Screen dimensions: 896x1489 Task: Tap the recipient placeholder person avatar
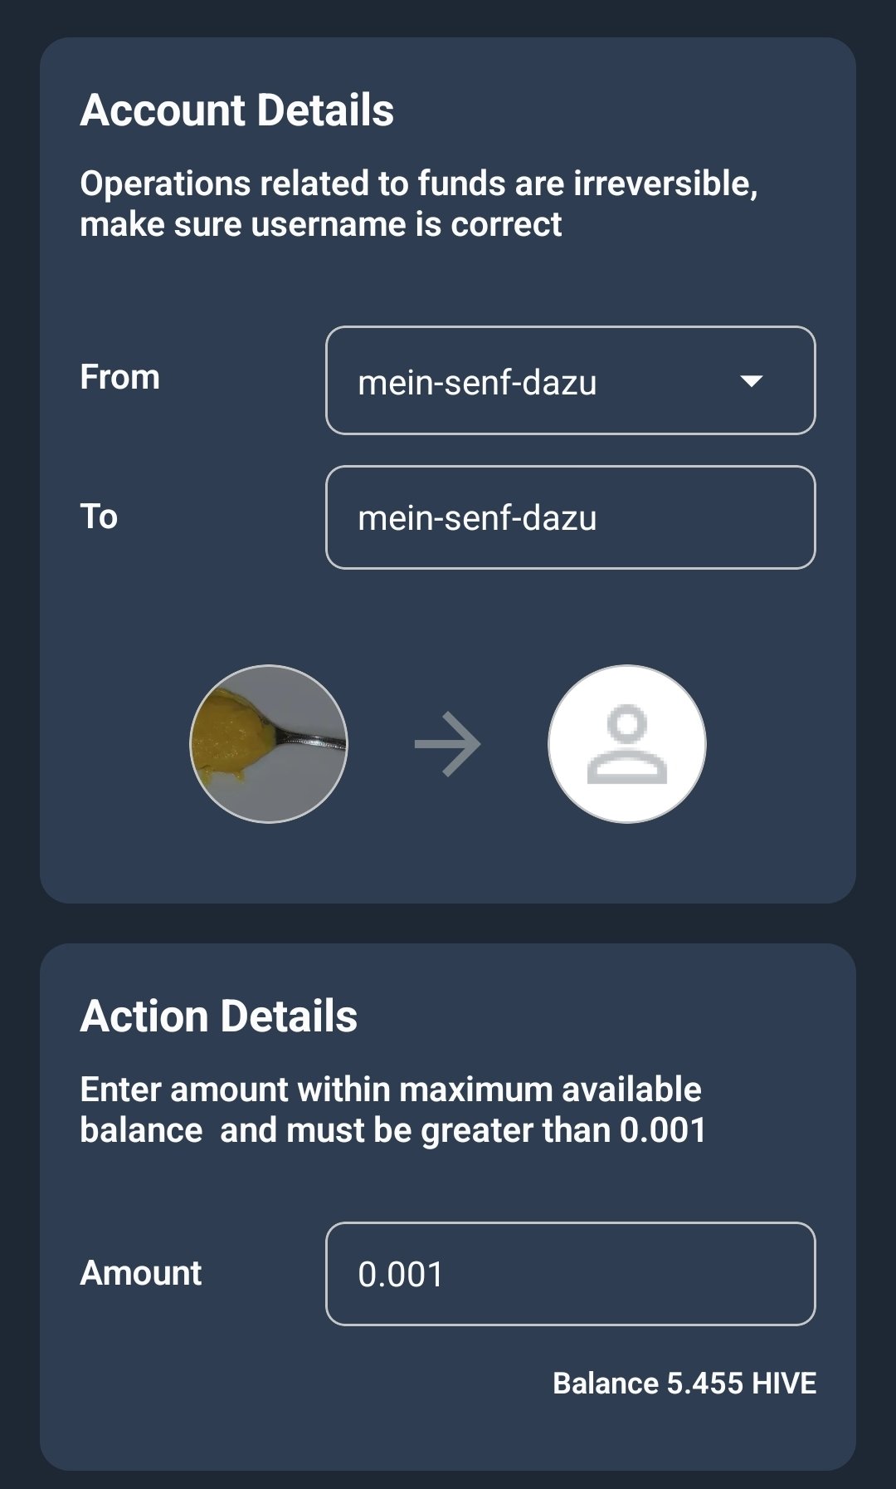coord(626,744)
